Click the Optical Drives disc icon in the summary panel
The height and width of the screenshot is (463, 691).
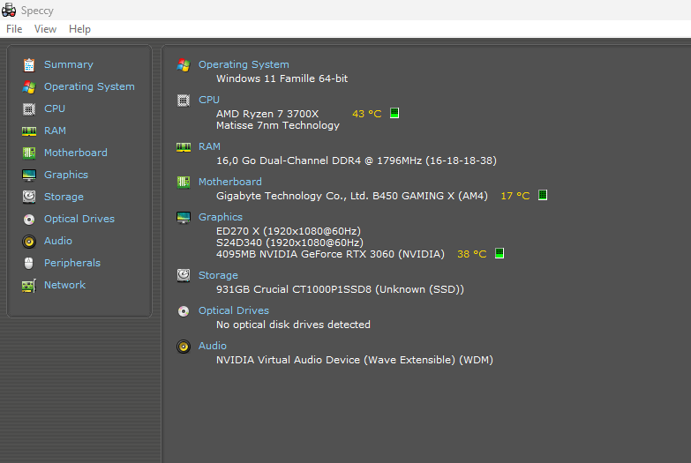(x=184, y=311)
